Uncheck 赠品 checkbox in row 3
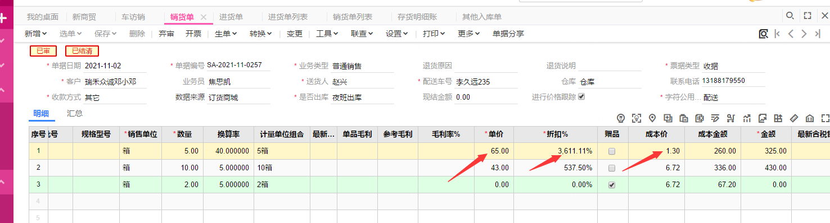Image resolution: width=830 pixels, height=223 pixels. (612, 185)
